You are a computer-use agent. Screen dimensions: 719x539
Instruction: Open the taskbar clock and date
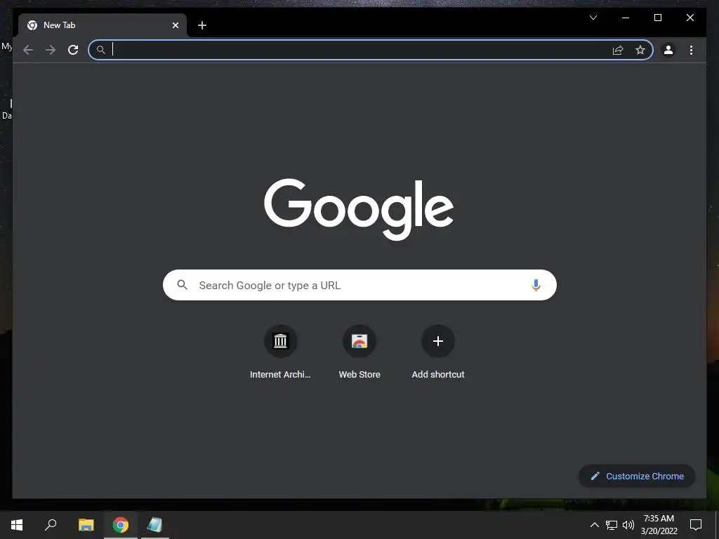tap(659, 525)
